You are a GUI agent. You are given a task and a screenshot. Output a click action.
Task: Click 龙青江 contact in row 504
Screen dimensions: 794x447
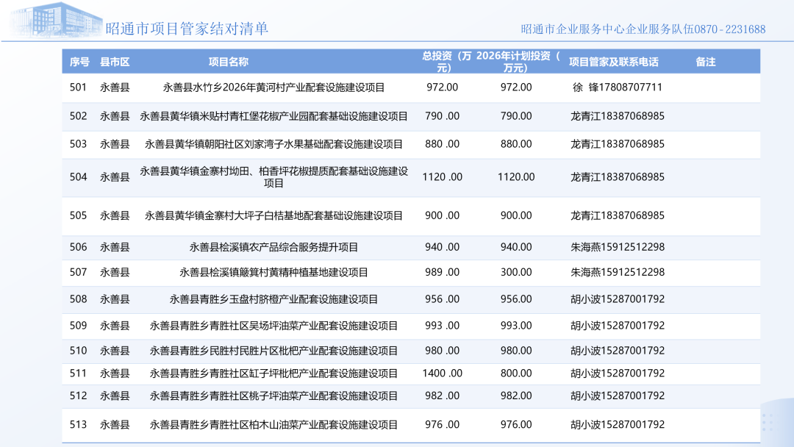(x=618, y=176)
